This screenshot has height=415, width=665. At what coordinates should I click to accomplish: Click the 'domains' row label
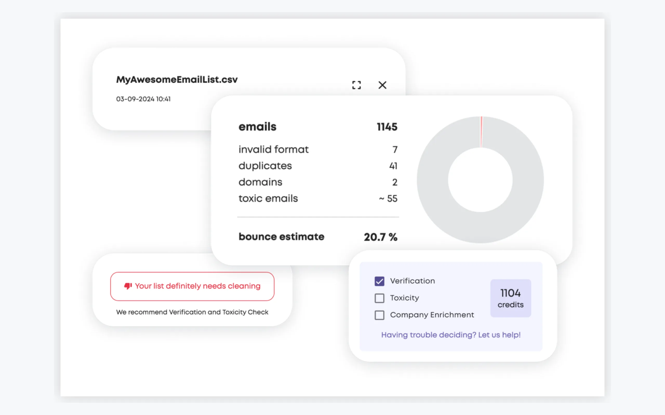tap(260, 182)
